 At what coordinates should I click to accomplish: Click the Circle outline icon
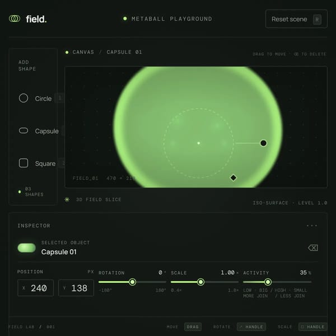[x=24, y=98]
